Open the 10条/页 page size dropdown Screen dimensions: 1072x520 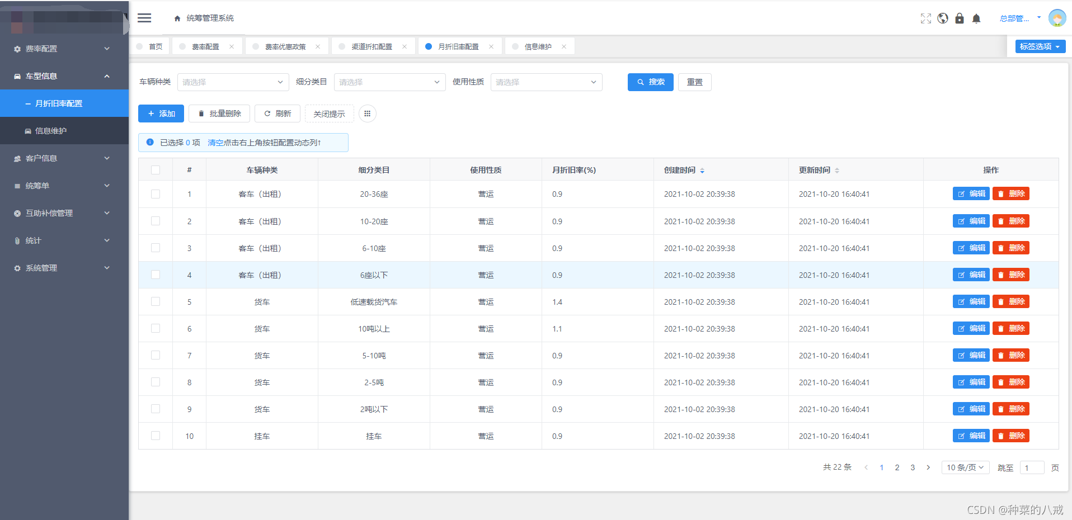pyautogui.click(x=965, y=467)
